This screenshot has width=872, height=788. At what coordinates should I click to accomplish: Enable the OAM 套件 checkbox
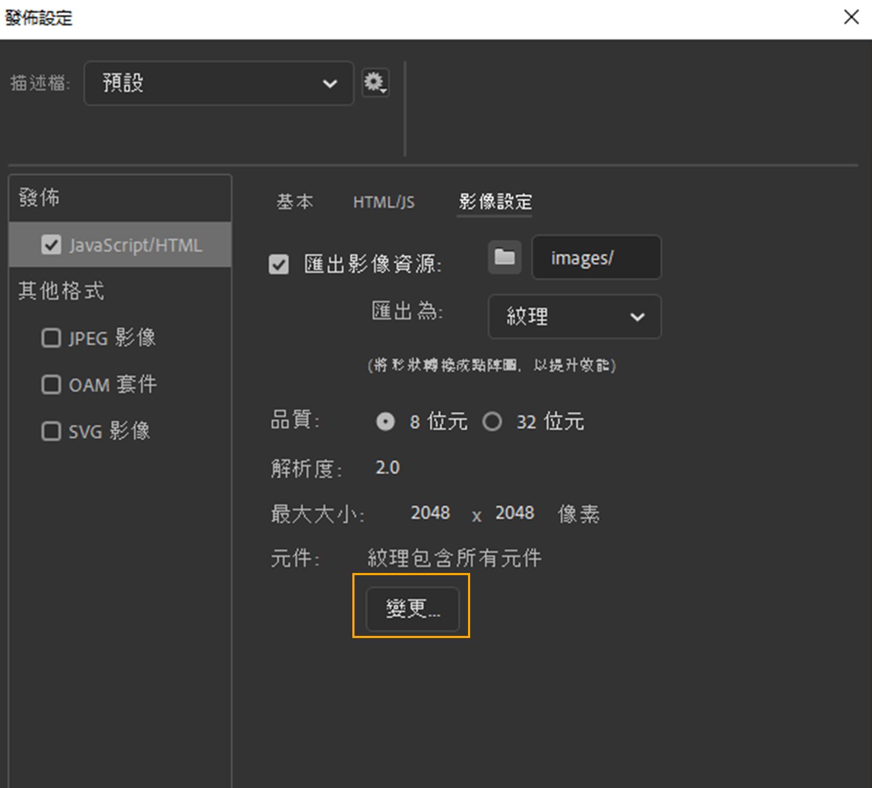pyautogui.click(x=51, y=384)
